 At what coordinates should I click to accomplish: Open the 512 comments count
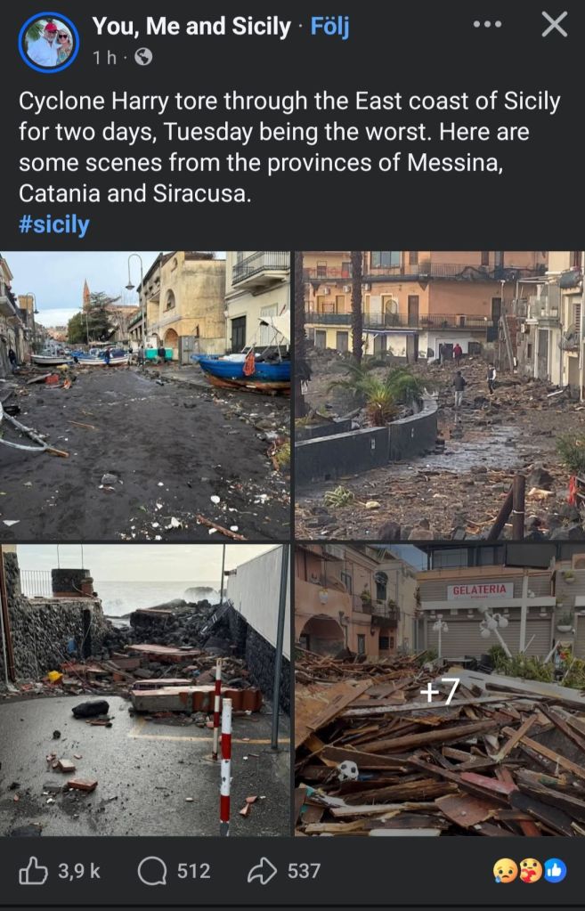point(193,871)
